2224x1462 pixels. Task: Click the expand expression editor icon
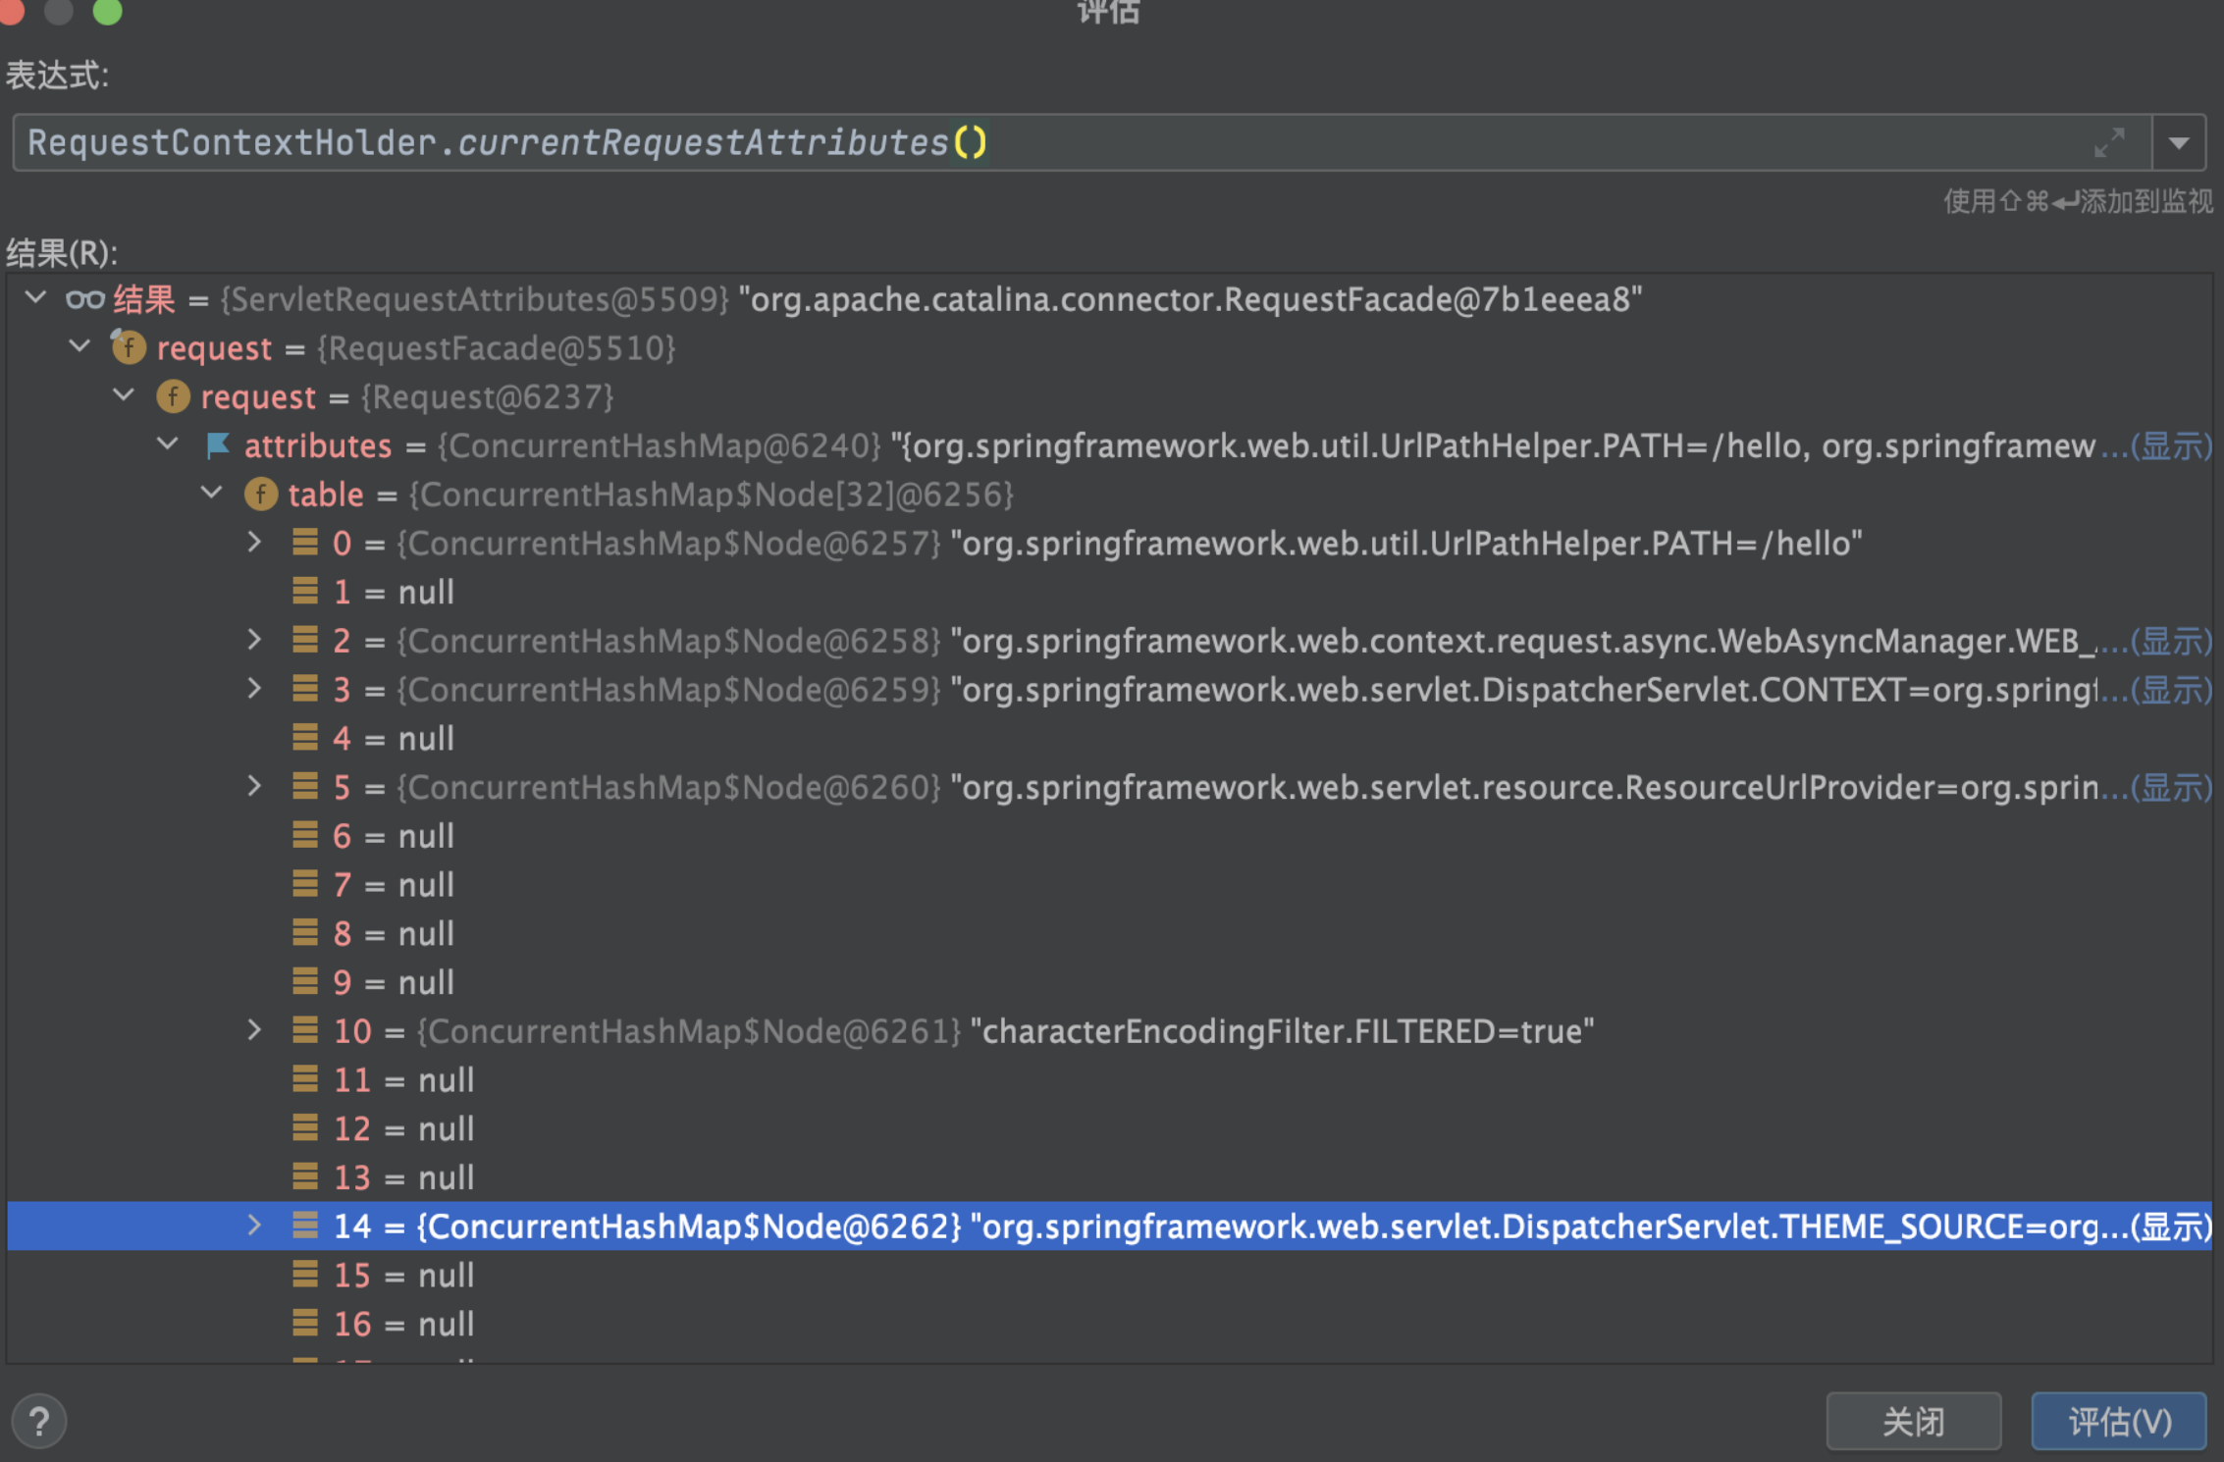point(2108,143)
